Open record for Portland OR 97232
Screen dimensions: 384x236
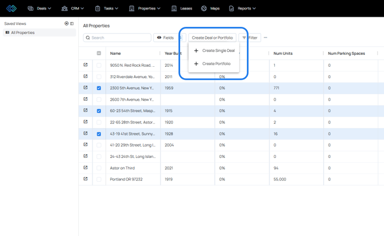pyautogui.click(x=85, y=179)
